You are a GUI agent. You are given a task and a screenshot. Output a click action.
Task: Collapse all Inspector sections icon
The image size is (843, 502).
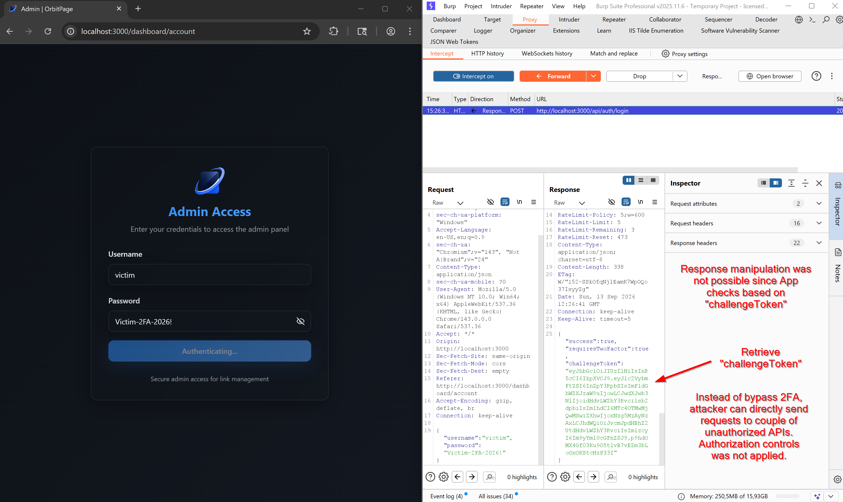[x=805, y=183]
